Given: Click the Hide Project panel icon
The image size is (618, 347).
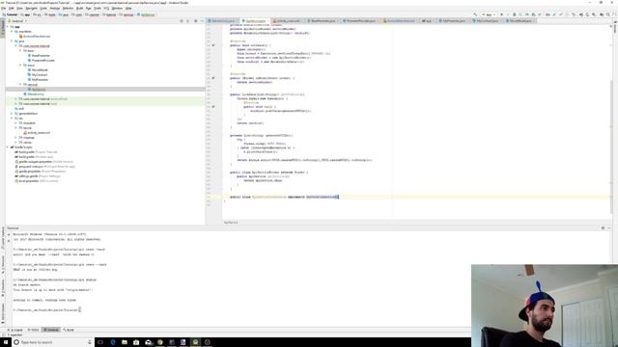Looking at the screenshot, I should 202,21.
